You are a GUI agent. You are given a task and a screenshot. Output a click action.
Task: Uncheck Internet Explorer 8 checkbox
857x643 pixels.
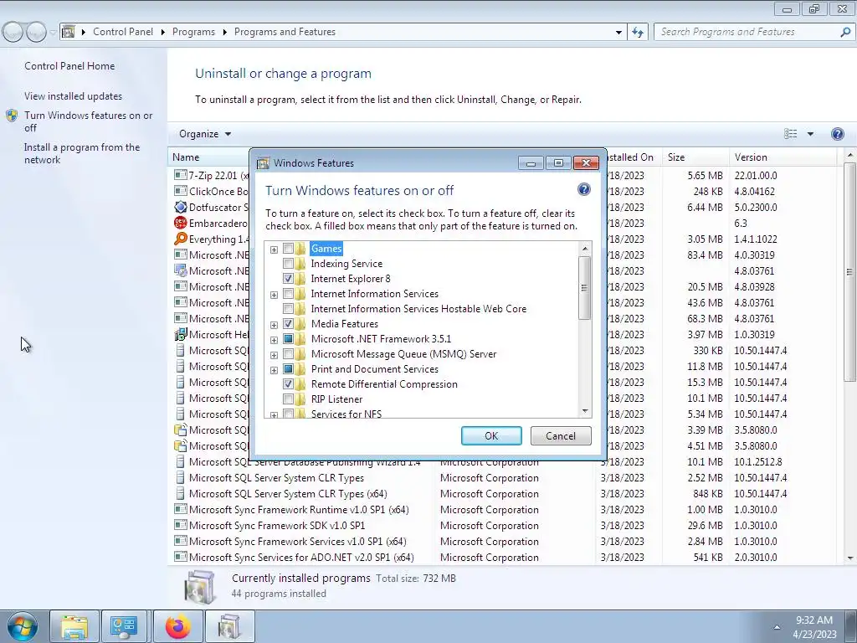pos(288,279)
